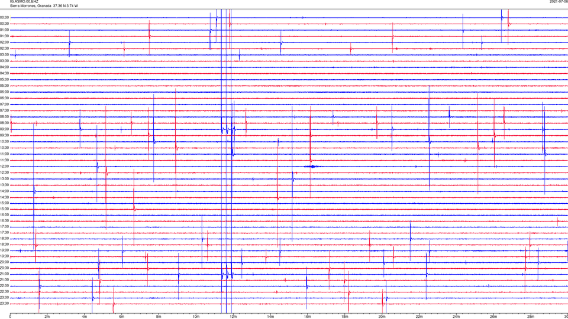The width and height of the screenshot is (568, 319).
Task: Select the 12:30 row label
Action: (x=5, y=172)
